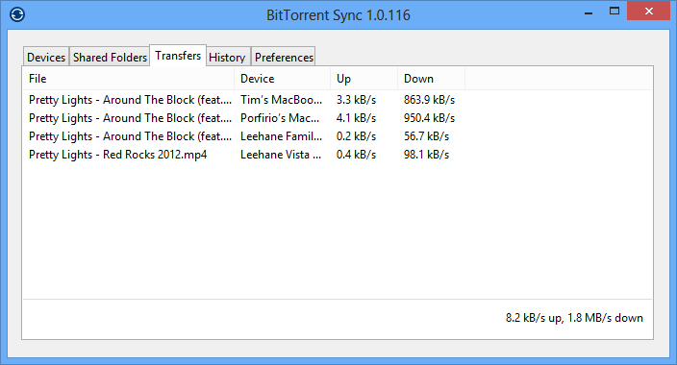Select the Porfirio's Mac transfer row

[338, 118]
